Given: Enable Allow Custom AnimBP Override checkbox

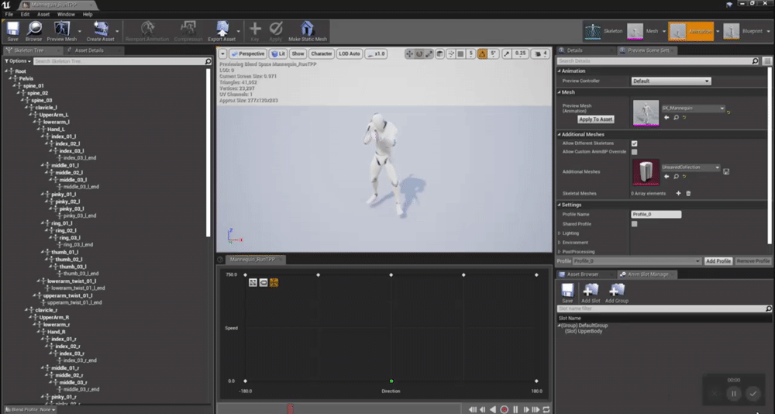Looking at the screenshot, I should (634, 152).
